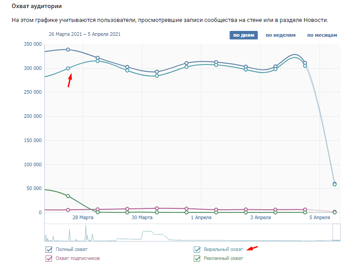
Task: Click the leftmost full reach point near 338 000
Action: pos(68,49)
